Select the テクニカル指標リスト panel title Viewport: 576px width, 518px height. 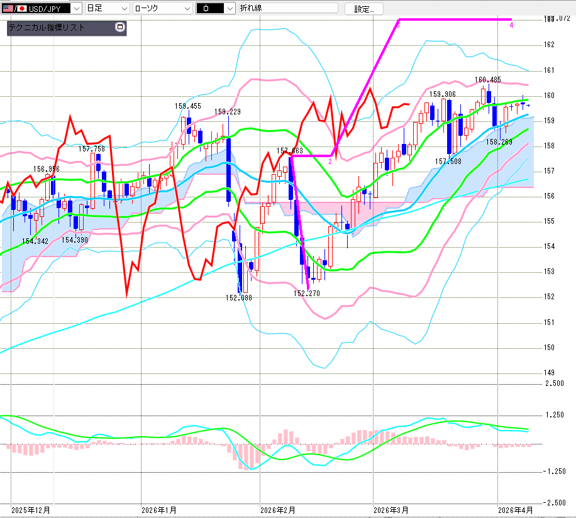tap(47, 27)
